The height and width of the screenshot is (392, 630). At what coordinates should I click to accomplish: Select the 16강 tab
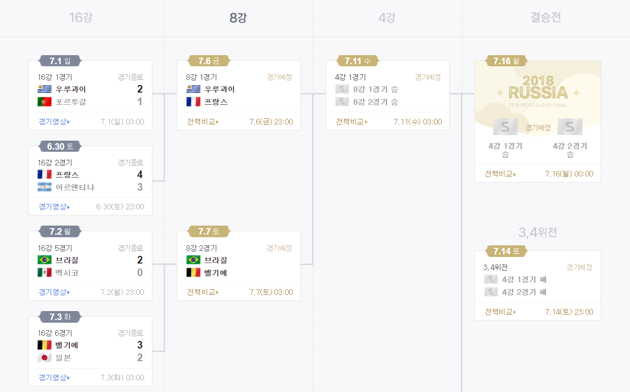pos(81,18)
